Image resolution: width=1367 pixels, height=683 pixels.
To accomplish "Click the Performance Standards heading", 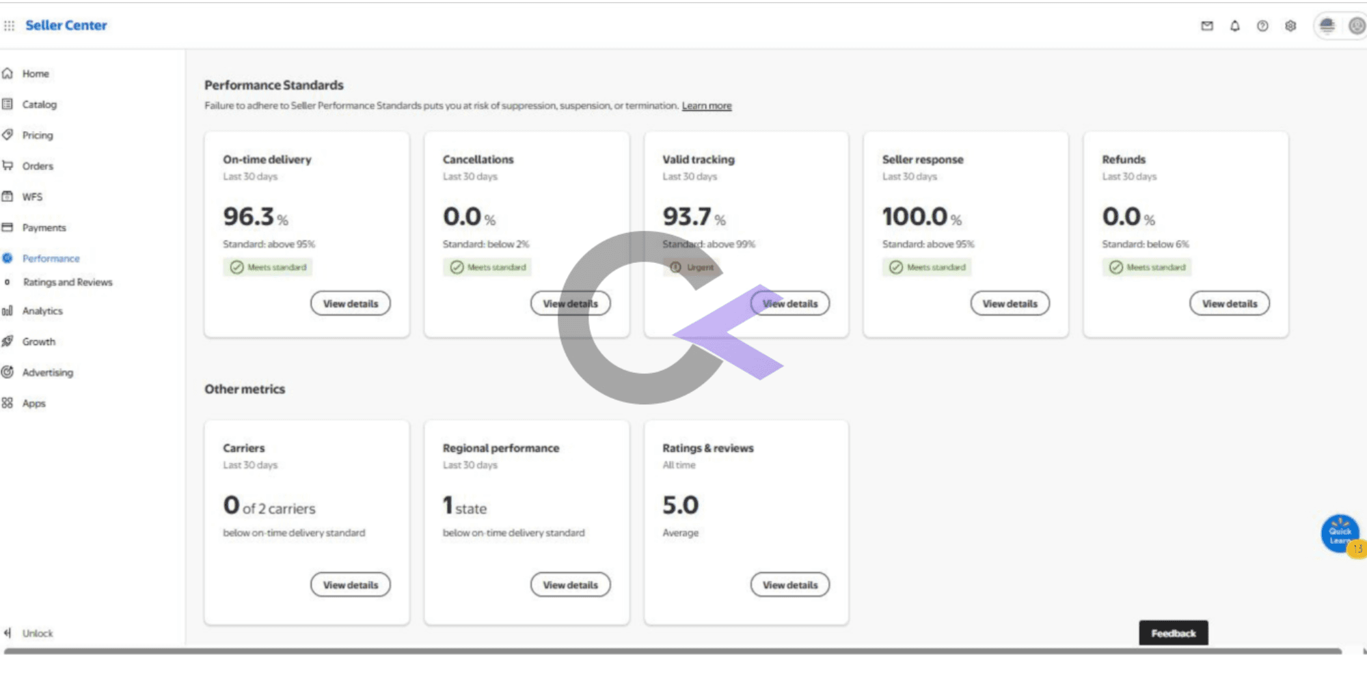I will 274,85.
